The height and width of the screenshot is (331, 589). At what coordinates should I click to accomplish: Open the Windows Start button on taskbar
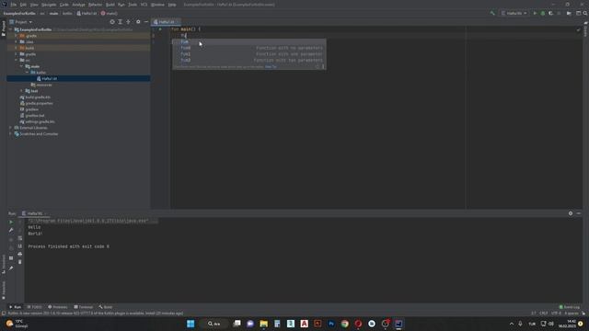coord(191,324)
